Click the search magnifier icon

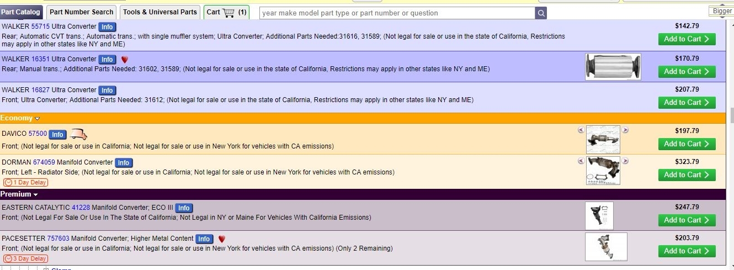click(541, 13)
